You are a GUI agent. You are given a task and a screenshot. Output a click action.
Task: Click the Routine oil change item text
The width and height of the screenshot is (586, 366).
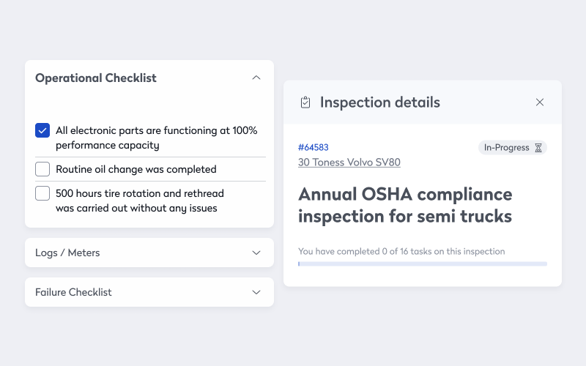pyautogui.click(x=136, y=169)
